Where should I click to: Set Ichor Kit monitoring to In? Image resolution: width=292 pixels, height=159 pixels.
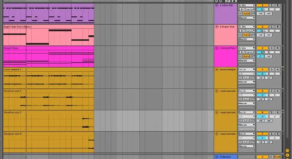click(240, 13)
